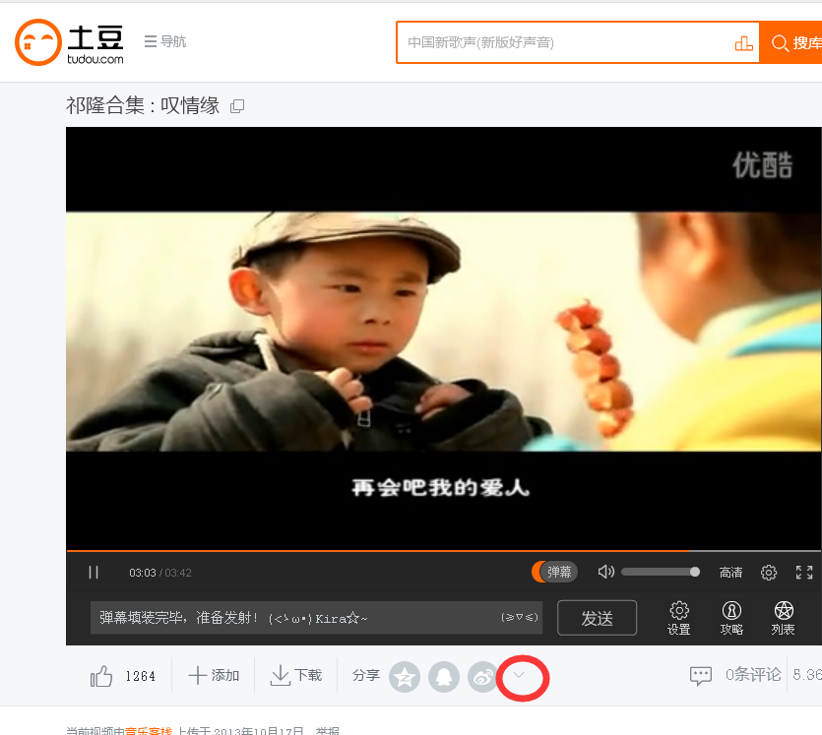
Task: Click the 下载 download button
Action: [296, 675]
